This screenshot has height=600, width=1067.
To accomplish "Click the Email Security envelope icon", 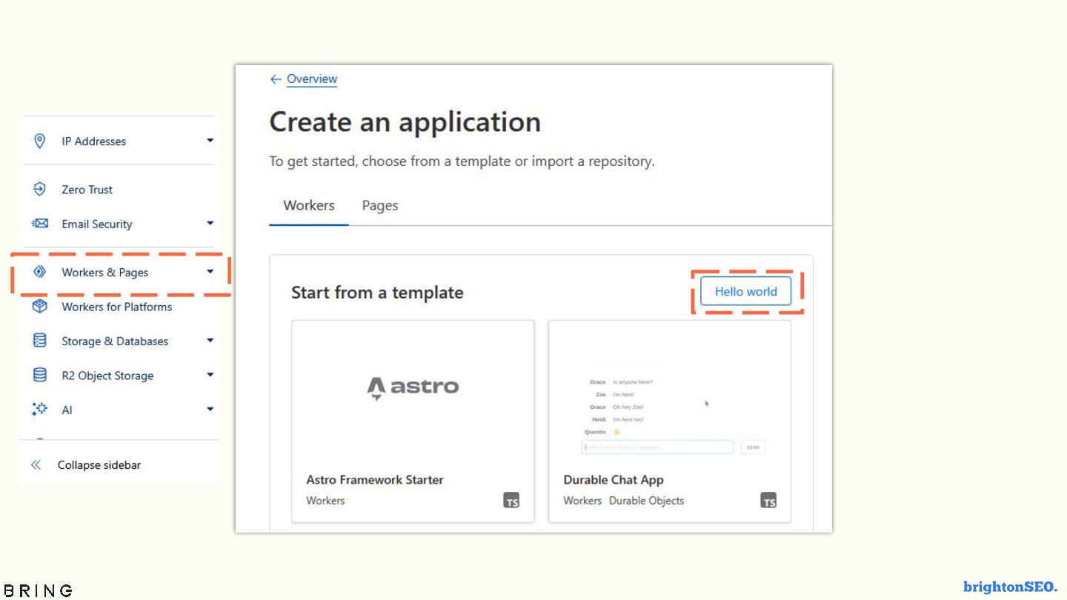I will click(40, 223).
